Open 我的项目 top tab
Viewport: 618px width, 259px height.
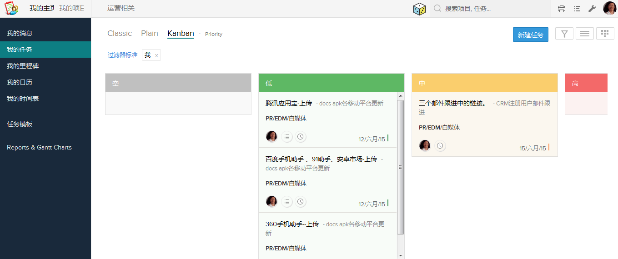[x=71, y=8]
